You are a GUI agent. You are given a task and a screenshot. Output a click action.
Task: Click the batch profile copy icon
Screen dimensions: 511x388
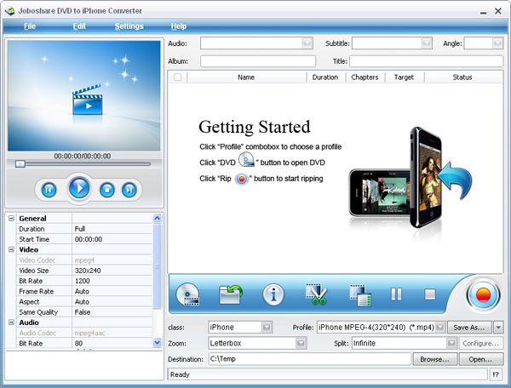pos(360,295)
